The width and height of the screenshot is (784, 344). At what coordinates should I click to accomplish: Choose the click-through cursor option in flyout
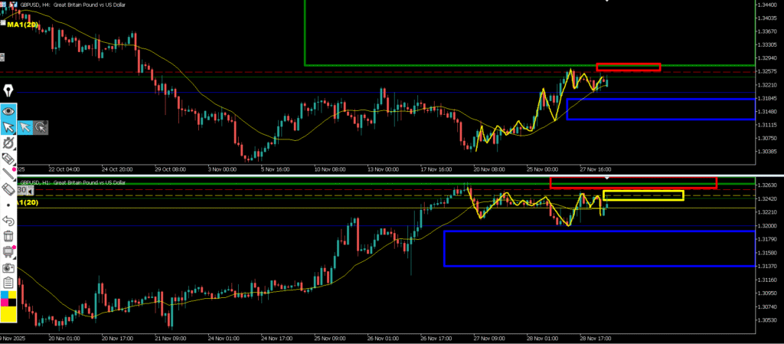[x=41, y=127]
